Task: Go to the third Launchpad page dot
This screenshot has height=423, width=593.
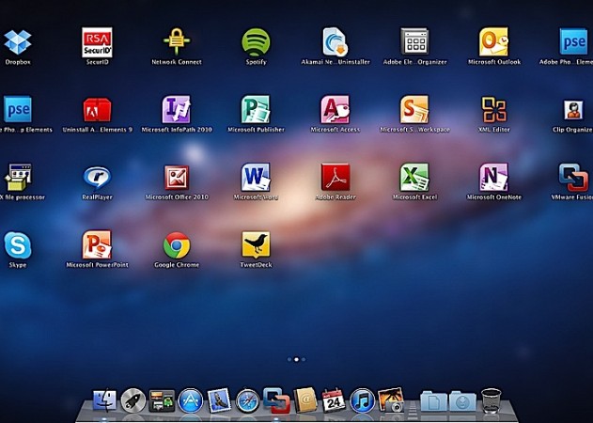Action: tap(305, 359)
